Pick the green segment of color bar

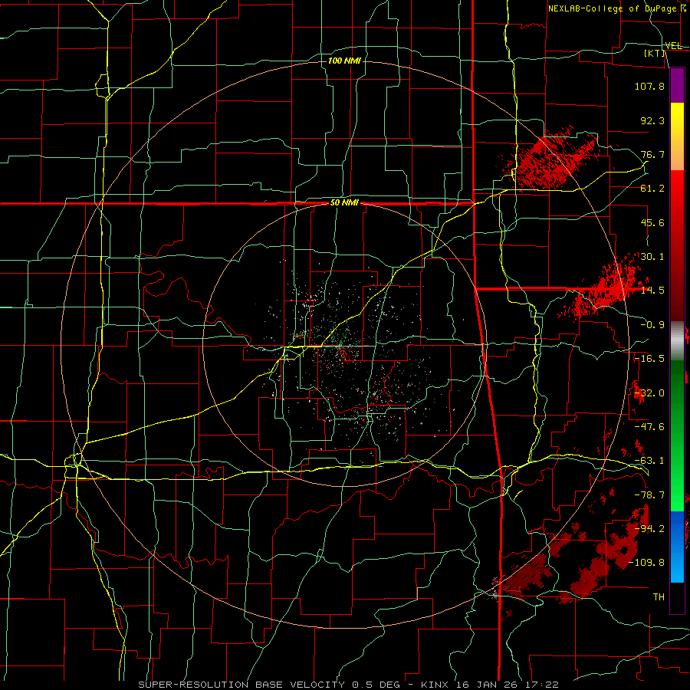point(677,435)
